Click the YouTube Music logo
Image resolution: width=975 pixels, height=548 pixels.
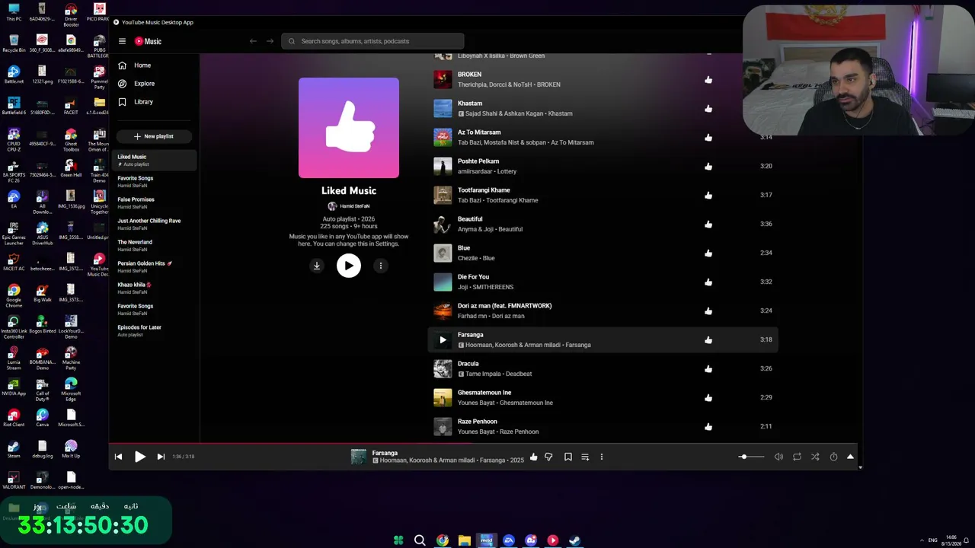(x=148, y=41)
